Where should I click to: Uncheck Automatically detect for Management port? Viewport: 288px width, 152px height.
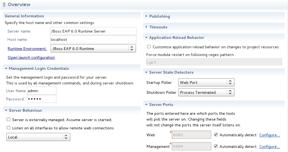(216, 146)
